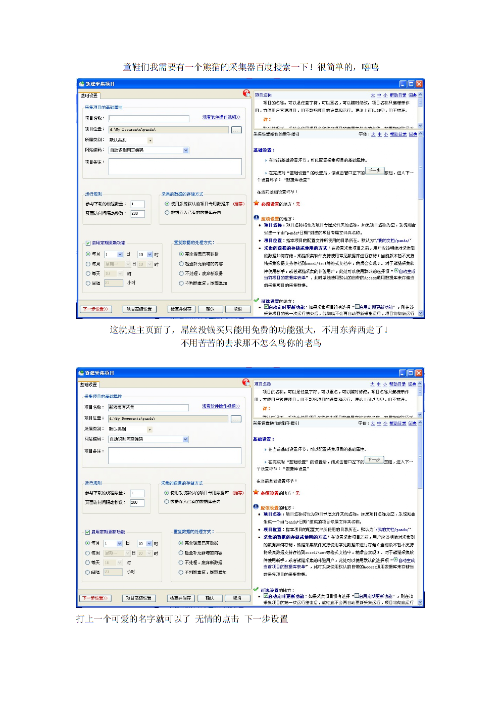Click the filled 项目名称 field in lower dialog

148,407
